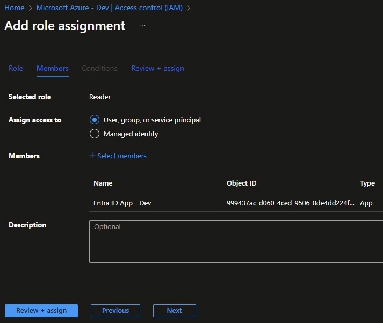Image resolution: width=383 pixels, height=323 pixels.
Task: Open the ellipsis menu beside Add role assignment
Action: click(142, 26)
